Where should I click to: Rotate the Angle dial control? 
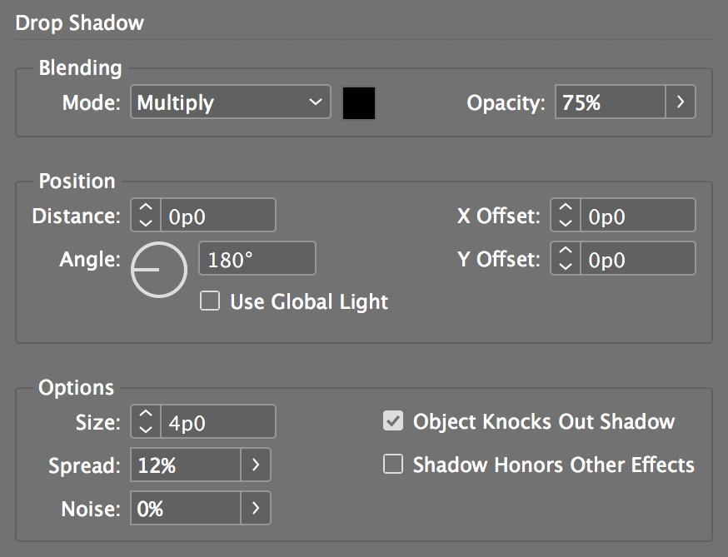pos(158,270)
